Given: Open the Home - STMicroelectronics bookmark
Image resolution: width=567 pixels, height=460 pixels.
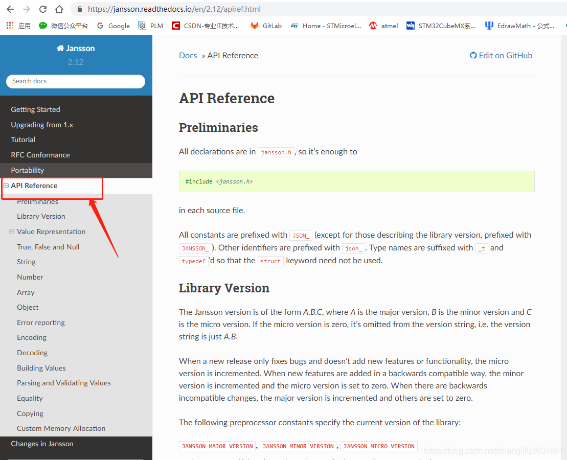Looking at the screenshot, I should [x=326, y=26].
